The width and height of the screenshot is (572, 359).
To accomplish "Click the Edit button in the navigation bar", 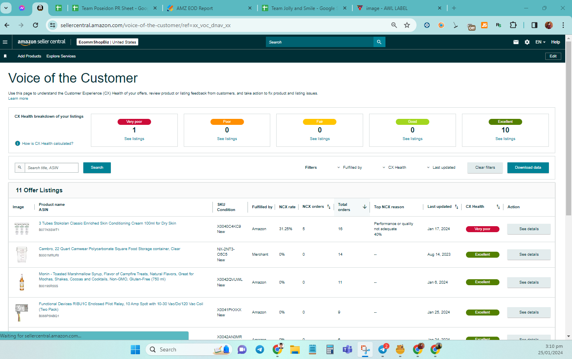I will pos(553,56).
